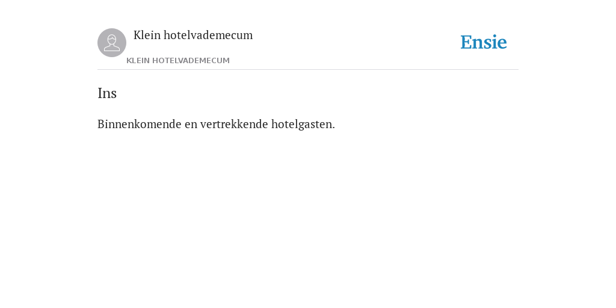Image resolution: width=616 pixels, height=308 pixels.
Task: Open the Ensie logo link
Action: pos(484,42)
